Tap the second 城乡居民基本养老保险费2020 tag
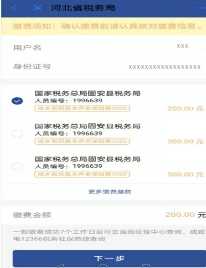Screen dimensions: 206x268 (x=82, y=141)
